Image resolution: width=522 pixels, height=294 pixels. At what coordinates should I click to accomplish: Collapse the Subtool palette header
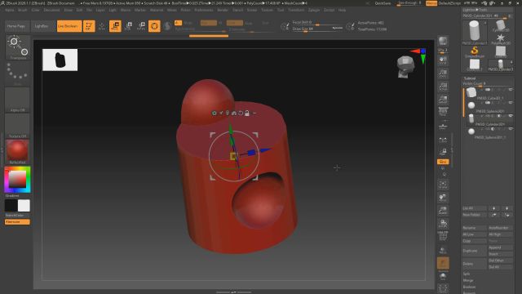(470, 78)
